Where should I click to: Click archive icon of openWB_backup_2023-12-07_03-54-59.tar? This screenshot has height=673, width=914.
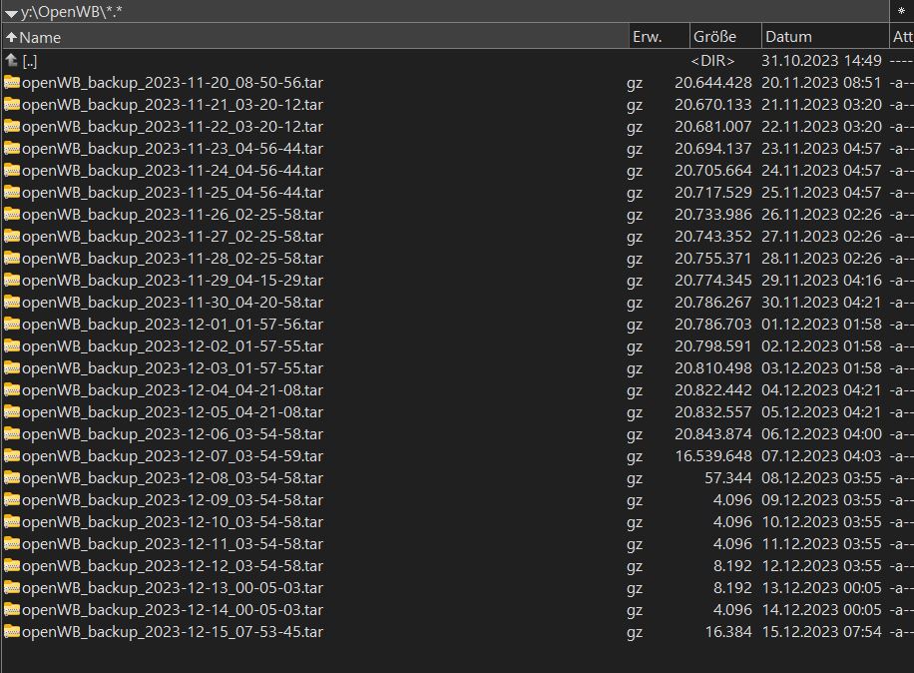12,455
